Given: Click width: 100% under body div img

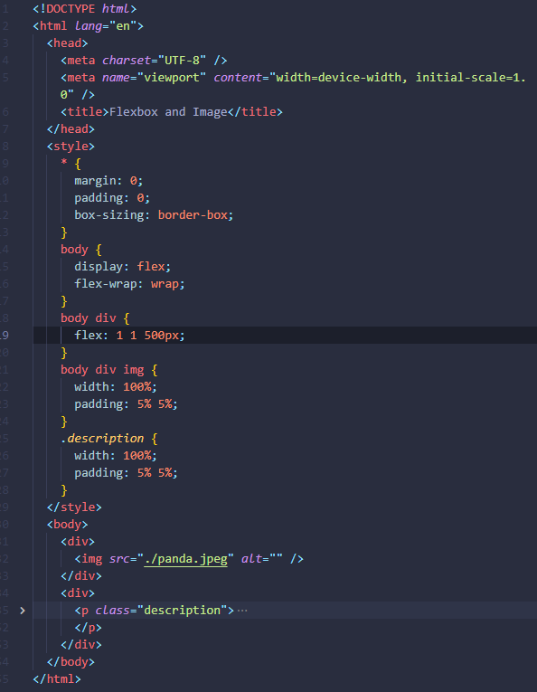Looking at the screenshot, I should point(116,387).
